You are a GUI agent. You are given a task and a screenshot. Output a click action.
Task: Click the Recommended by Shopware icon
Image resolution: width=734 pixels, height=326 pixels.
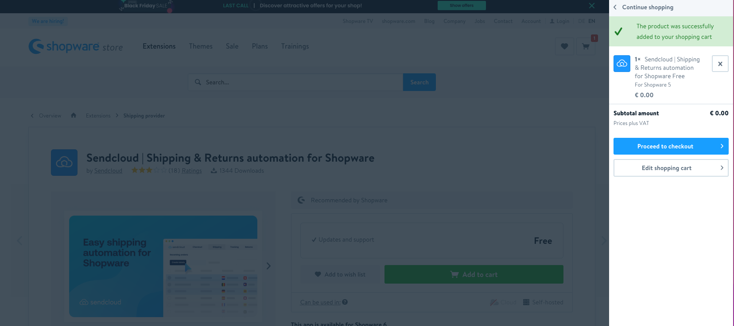point(301,200)
